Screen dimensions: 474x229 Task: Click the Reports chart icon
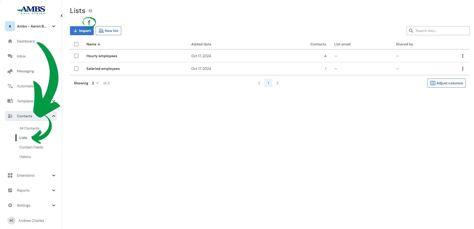point(10,190)
